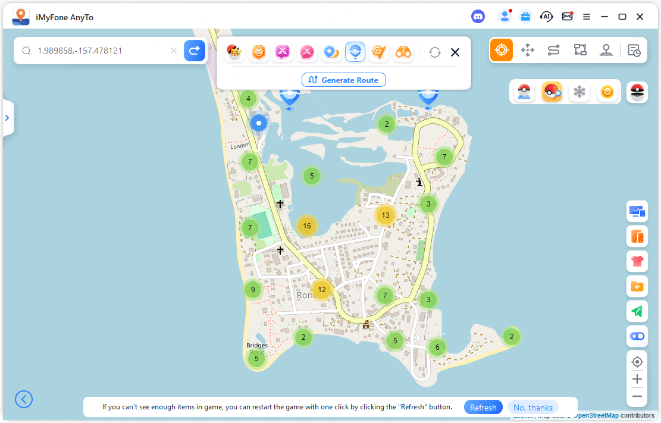Select the orange monster raid filter icon

[258, 52]
